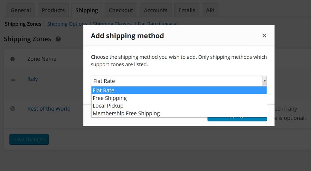Open the Rest of the World zone
Screen dimensions: 311x171
pyautogui.click(x=49, y=109)
